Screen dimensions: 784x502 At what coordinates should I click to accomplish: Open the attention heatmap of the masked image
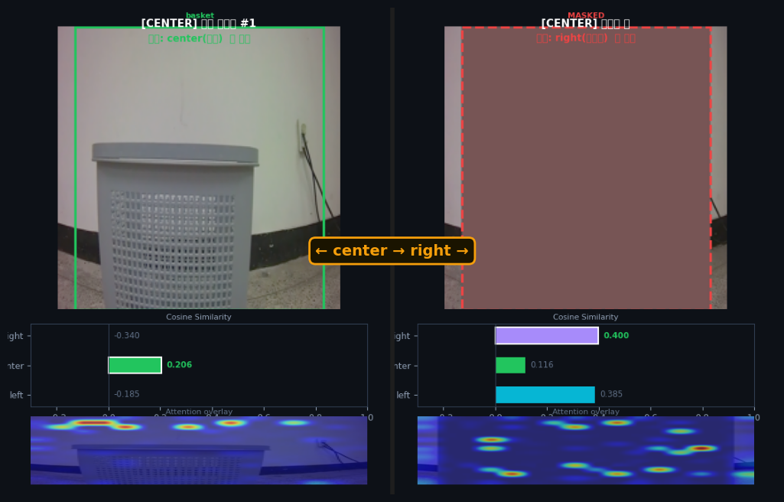pyautogui.click(x=585, y=451)
